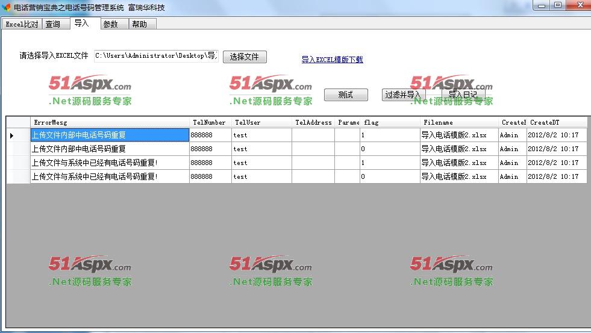591x333 pixels.
Task: Click flag value 0 in second row
Action: [390, 149]
